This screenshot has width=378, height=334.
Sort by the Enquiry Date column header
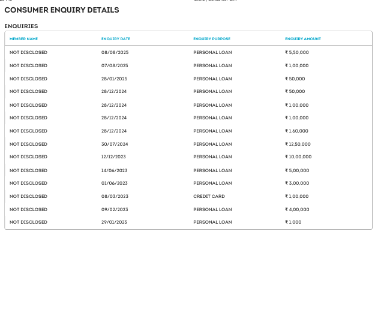point(115,39)
